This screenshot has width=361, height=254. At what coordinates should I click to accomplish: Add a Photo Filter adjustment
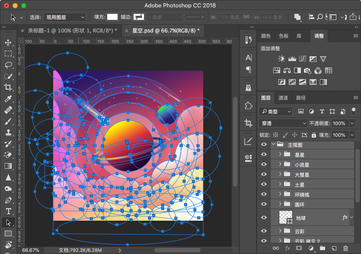coord(307,71)
